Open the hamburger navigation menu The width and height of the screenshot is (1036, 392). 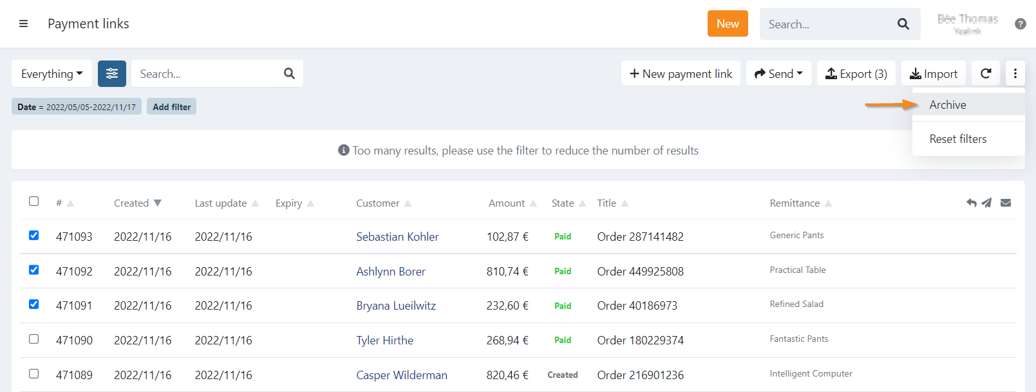tap(24, 24)
